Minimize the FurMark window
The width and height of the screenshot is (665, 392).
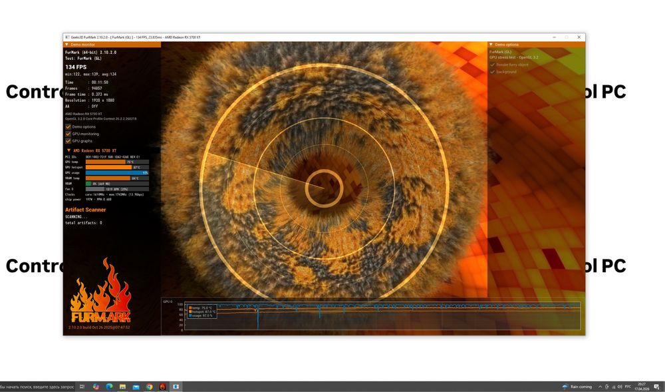[x=555, y=37]
